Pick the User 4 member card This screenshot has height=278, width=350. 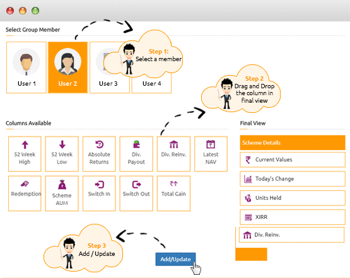(x=151, y=84)
